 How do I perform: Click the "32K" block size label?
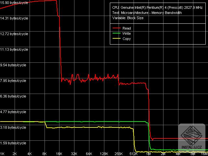(x=74, y=154)
